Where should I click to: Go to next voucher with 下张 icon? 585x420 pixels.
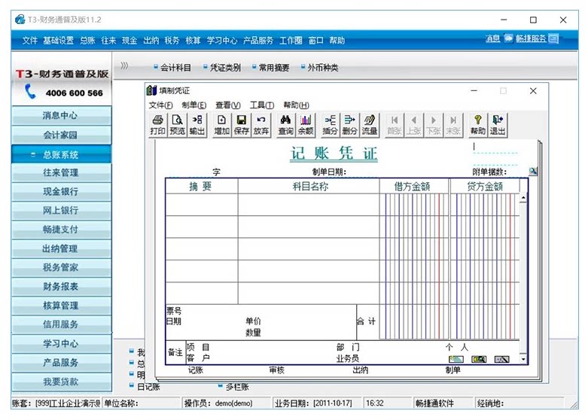(434, 125)
